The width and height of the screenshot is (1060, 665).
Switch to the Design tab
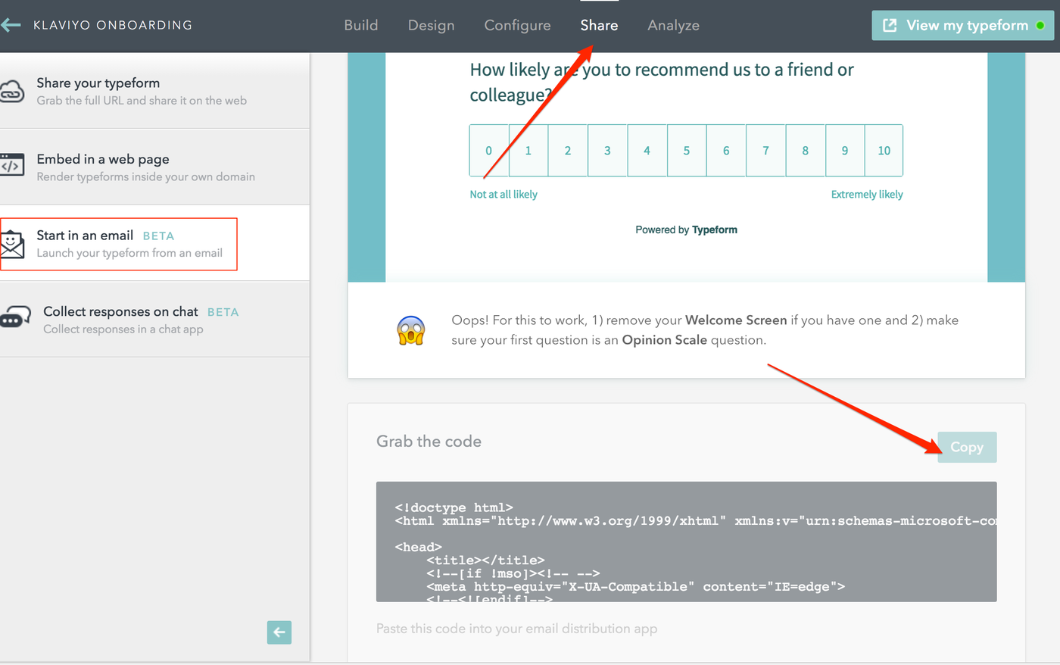tap(431, 25)
